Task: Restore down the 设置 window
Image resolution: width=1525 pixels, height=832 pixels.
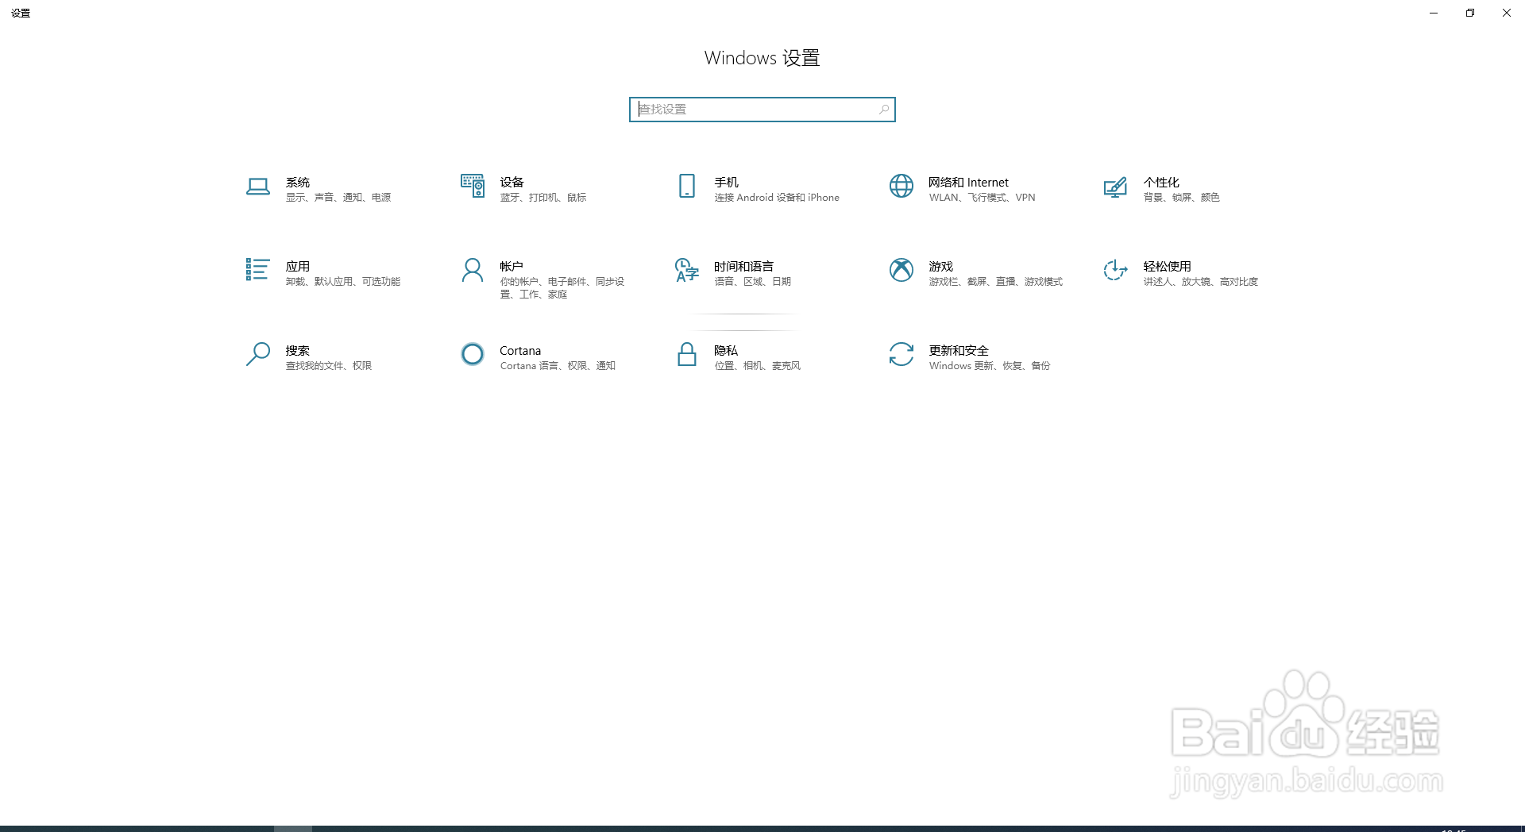Action: [1470, 13]
